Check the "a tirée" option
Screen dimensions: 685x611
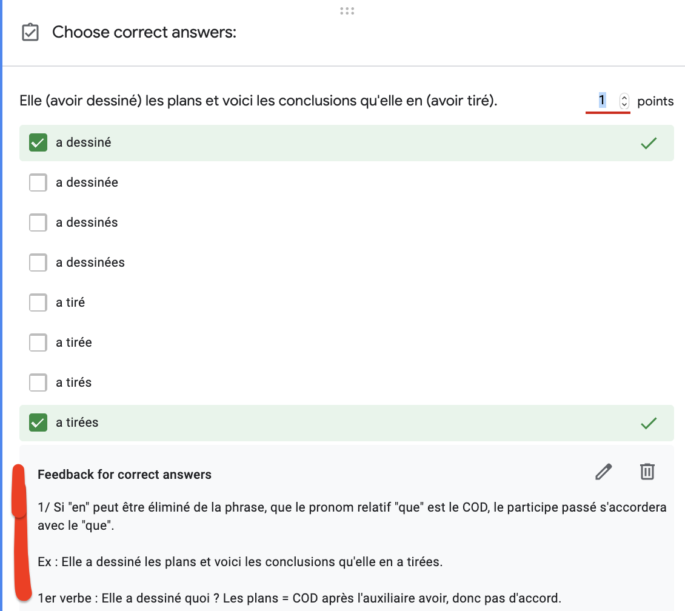pyautogui.click(x=38, y=342)
